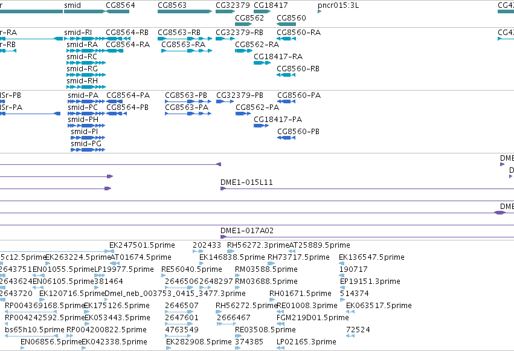Open the pncr015:3L gene feature
514x351 pixels.
click(320, 11)
